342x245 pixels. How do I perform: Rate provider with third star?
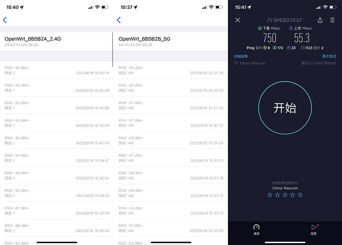(x=285, y=195)
